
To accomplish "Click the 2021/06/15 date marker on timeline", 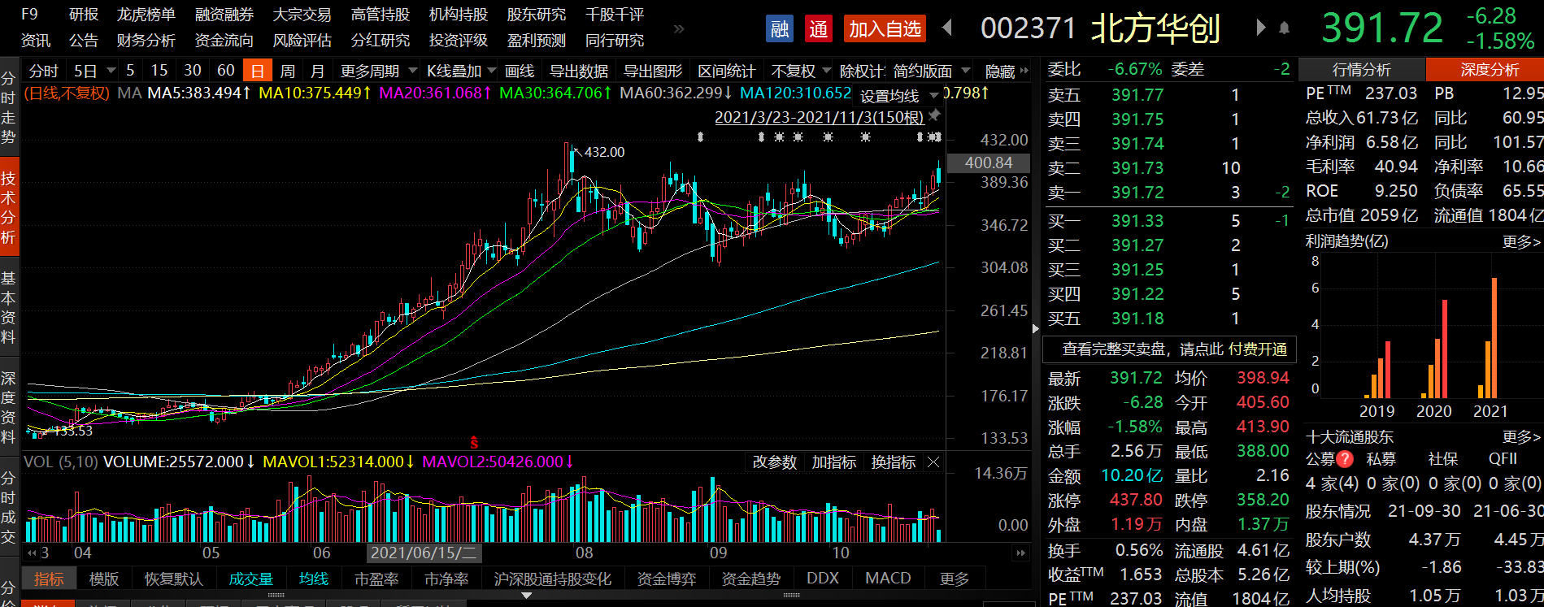I will click(x=423, y=553).
